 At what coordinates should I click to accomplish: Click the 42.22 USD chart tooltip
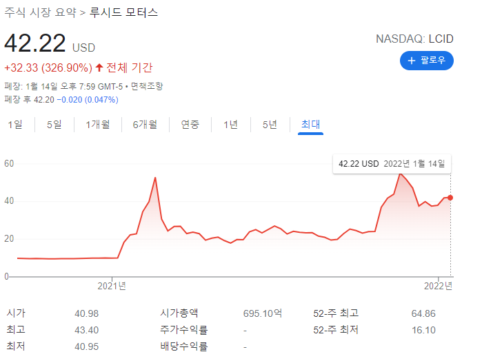click(x=392, y=164)
